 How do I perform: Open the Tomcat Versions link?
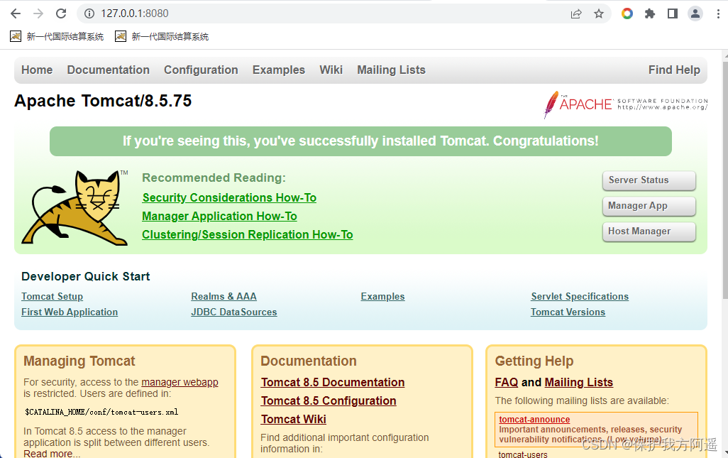click(x=568, y=312)
